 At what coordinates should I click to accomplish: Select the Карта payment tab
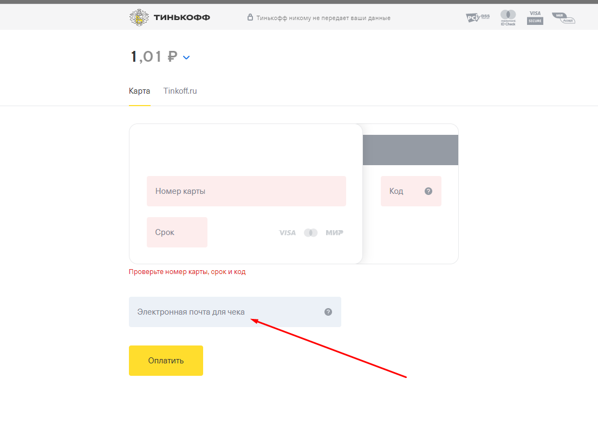139,91
